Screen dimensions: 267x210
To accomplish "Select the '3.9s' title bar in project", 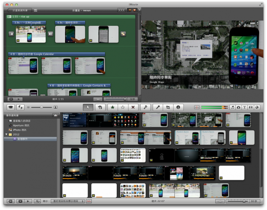I will pos(29,23).
